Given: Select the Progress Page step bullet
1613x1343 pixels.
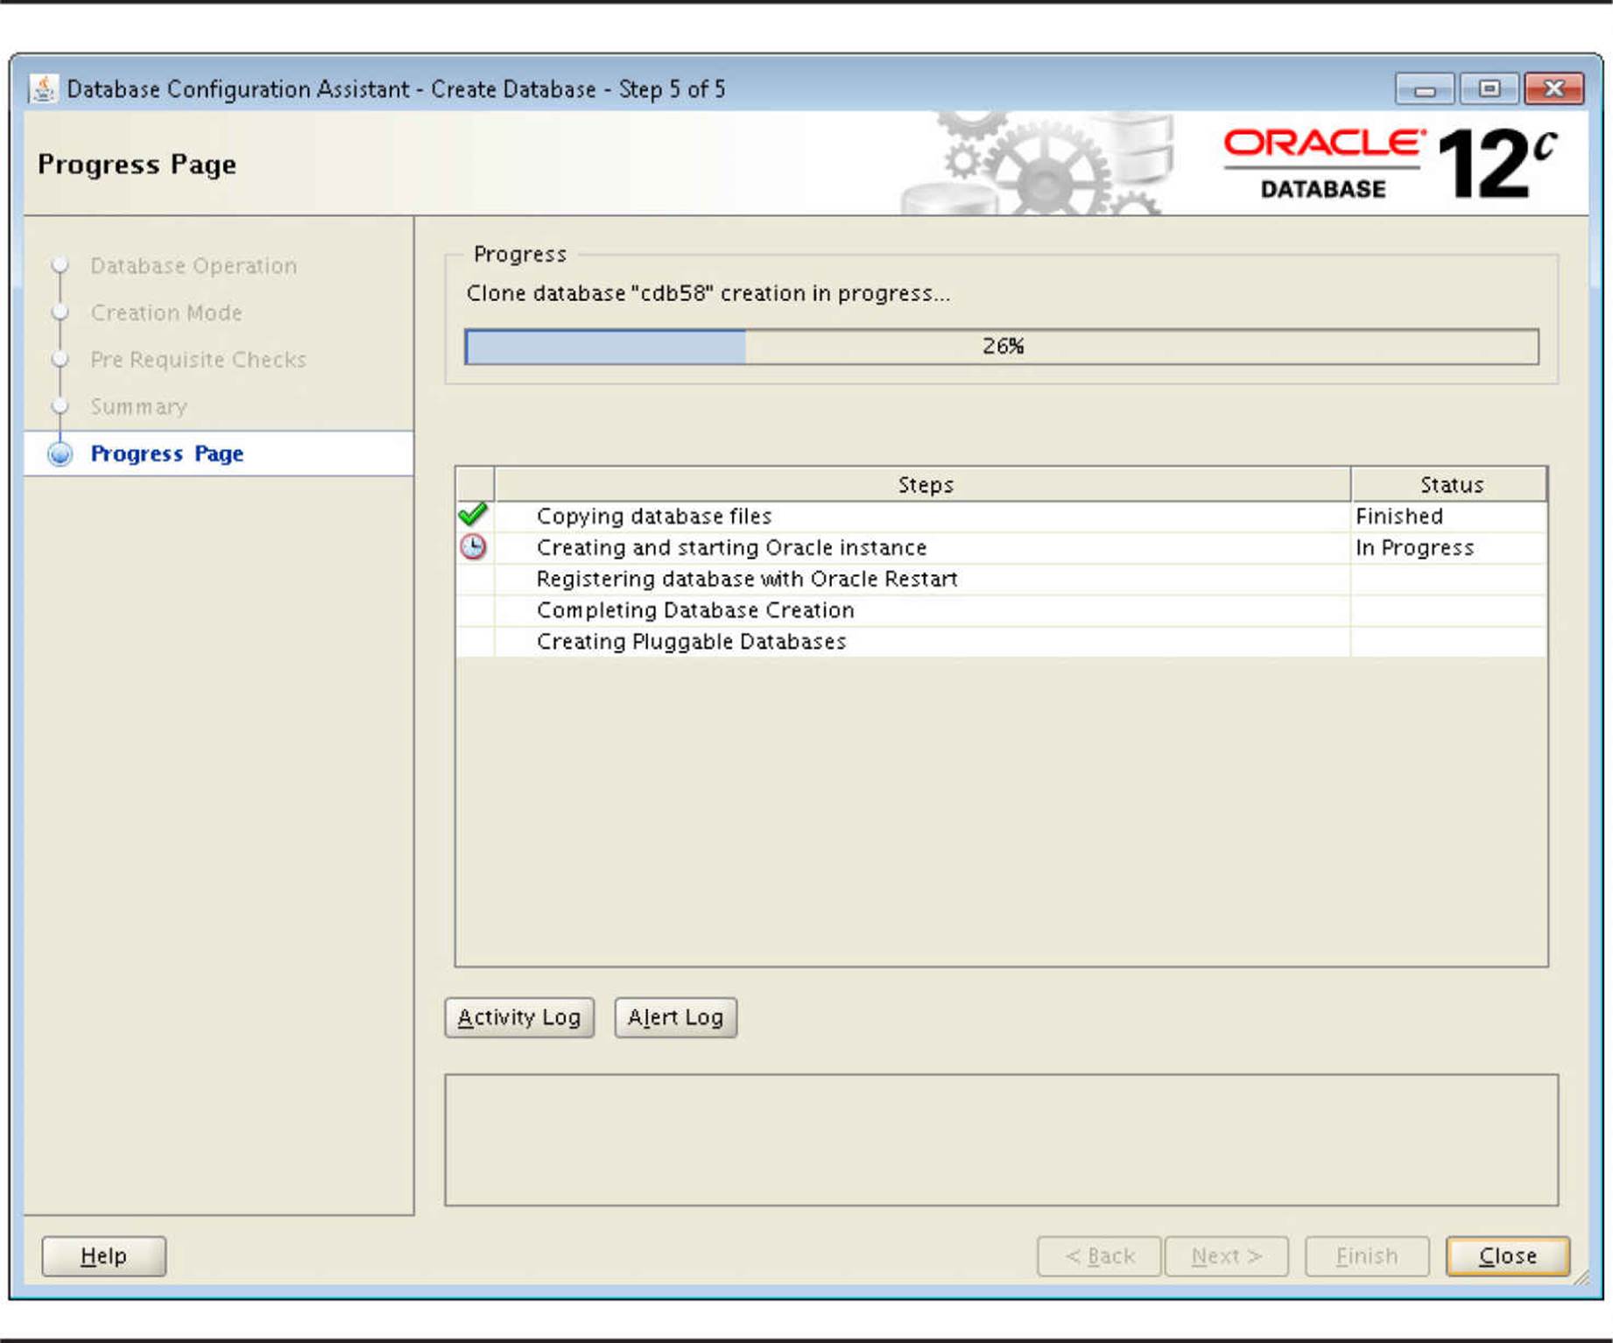Looking at the screenshot, I should coord(60,454).
